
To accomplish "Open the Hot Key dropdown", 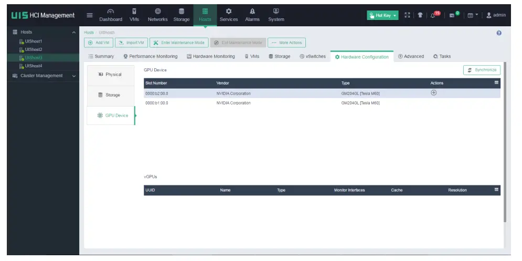I will pyautogui.click(x=382, y=15).
